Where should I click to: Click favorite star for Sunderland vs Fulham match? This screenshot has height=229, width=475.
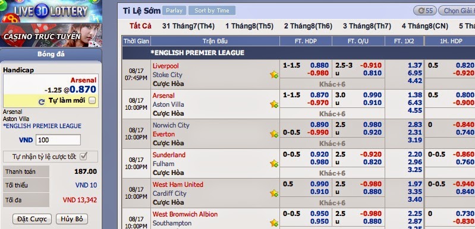click(x=274, y=163)
